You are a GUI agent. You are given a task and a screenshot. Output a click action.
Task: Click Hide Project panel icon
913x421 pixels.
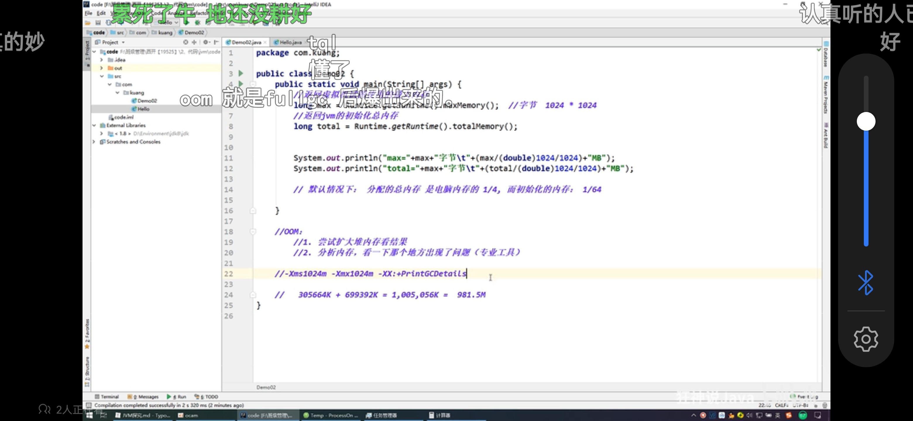216,42
